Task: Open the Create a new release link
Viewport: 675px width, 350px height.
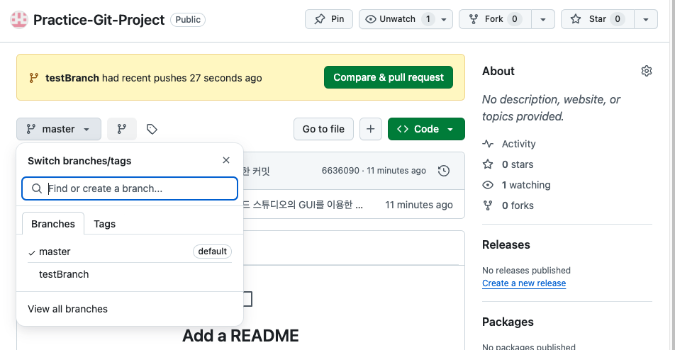Action: point(524,283)
